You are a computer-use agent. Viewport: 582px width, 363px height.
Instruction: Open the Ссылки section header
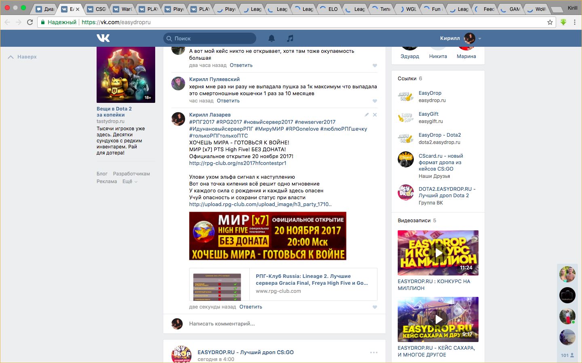click(407, 79)
